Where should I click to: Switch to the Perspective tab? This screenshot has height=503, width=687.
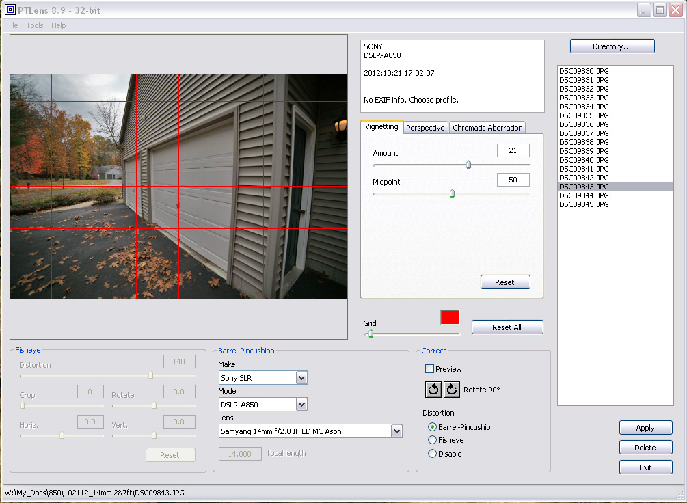425,128
